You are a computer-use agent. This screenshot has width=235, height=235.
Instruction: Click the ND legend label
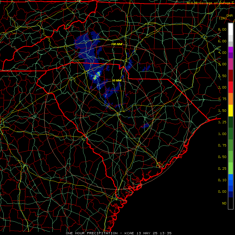click(224, 203)
